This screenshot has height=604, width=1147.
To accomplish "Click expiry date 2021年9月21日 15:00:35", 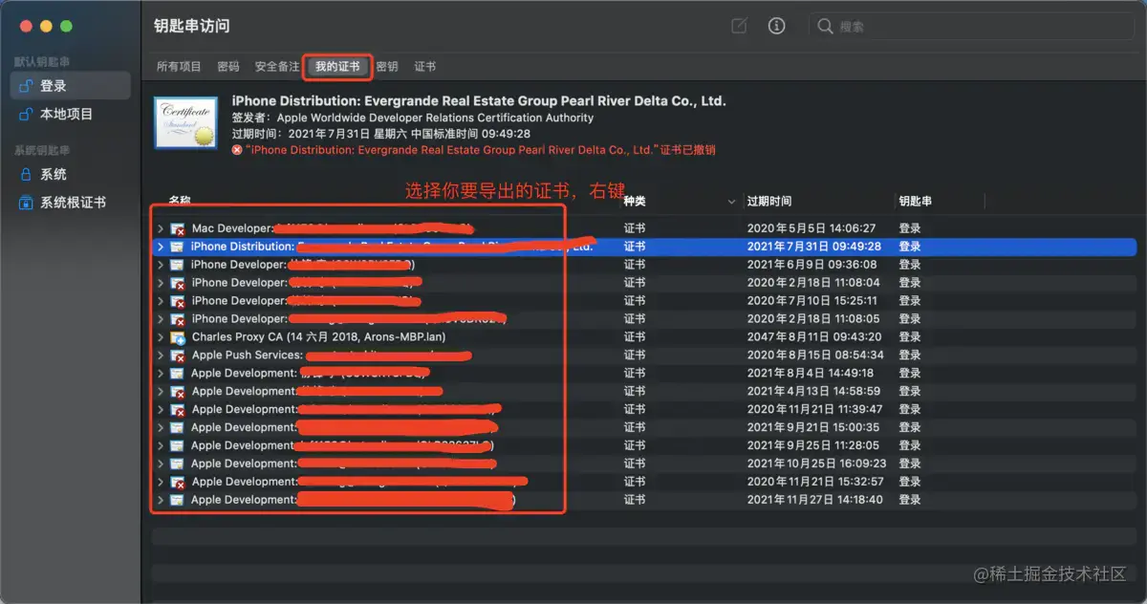I will (x=813, y=428).
